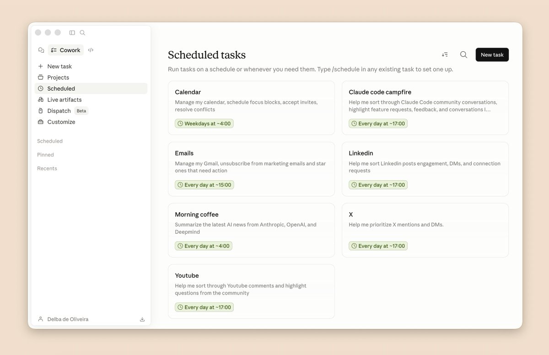549x355 pixels.
Task: Click the search icon in the title bar
Action: click(x=82, y=32)
